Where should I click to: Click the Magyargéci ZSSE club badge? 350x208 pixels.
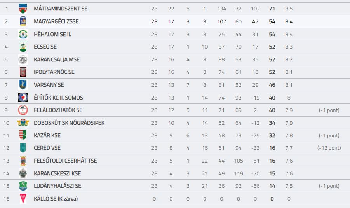pyautogui.click(x=23, y=21)
